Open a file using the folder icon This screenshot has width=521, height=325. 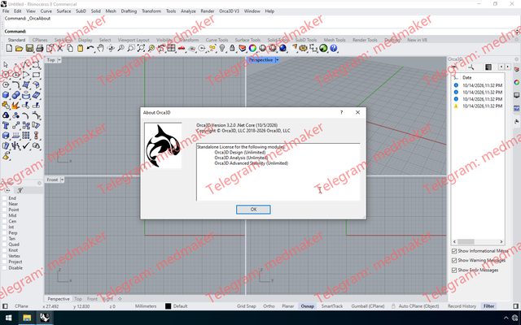(x=19, y=49)
